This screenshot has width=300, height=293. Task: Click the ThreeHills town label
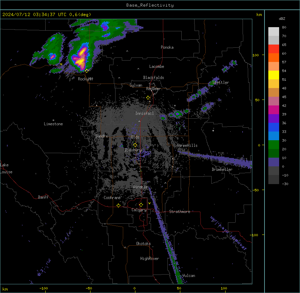[x=187, y=145]
